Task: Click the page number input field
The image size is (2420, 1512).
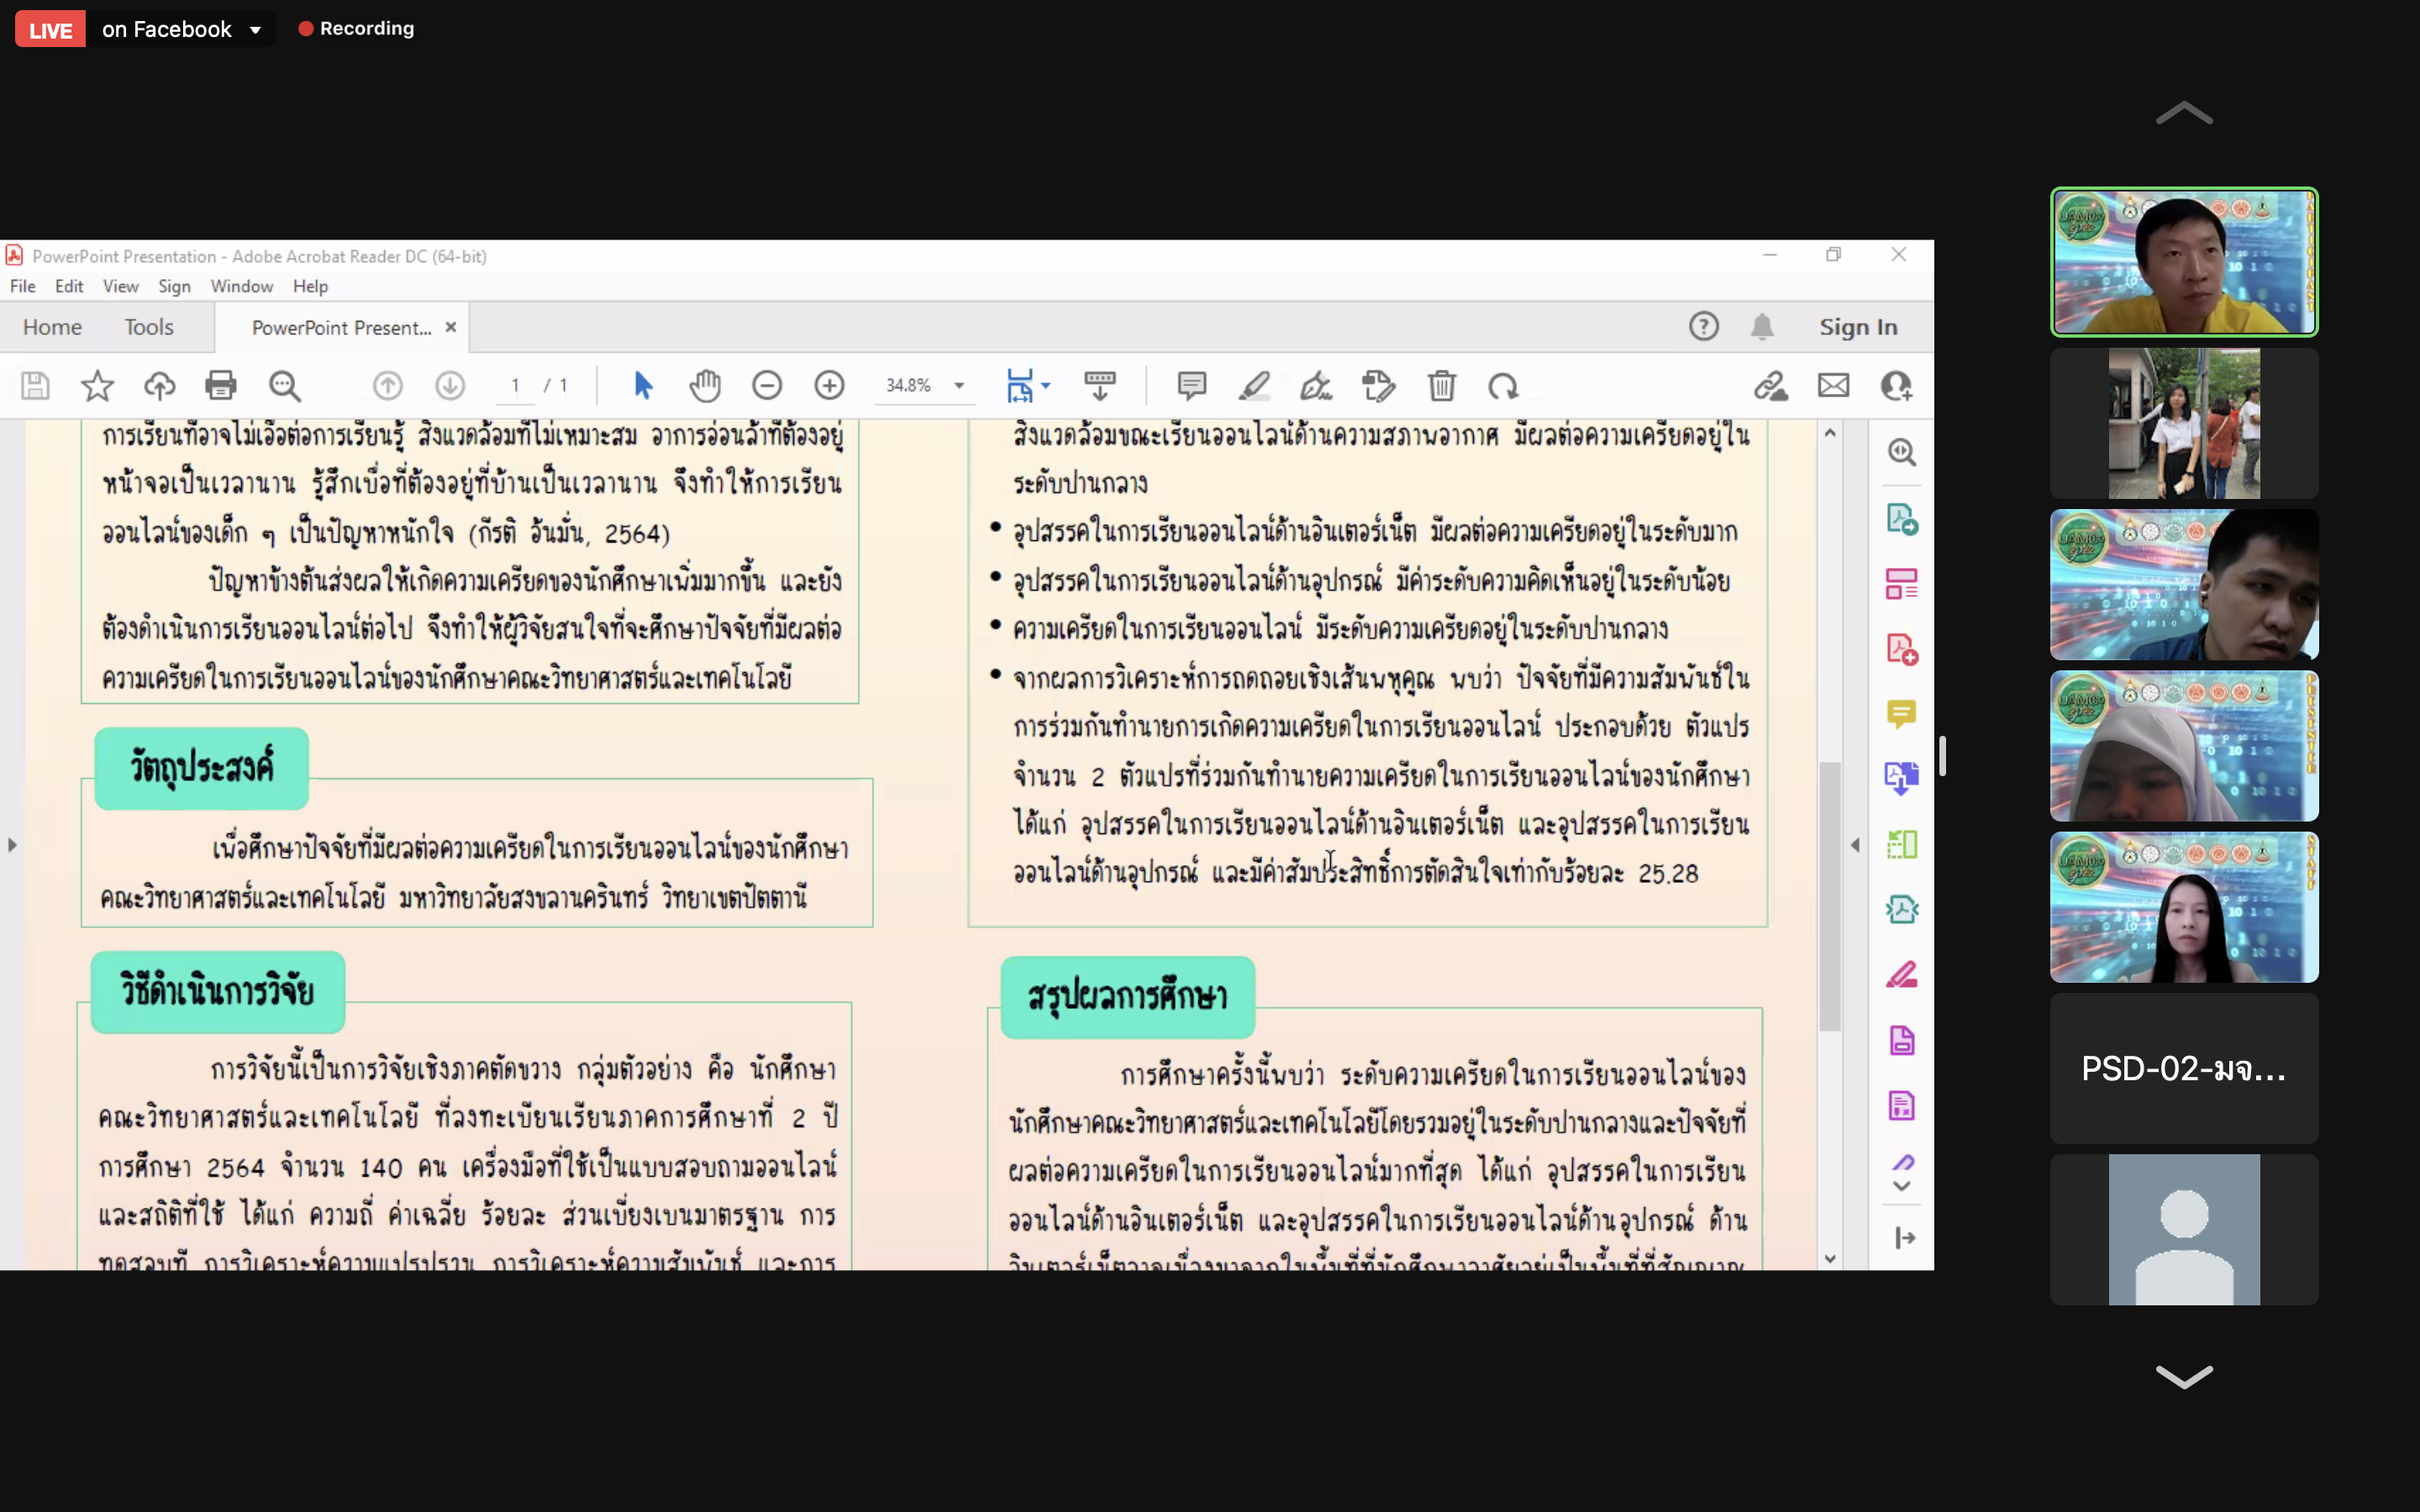Action: click(515, 386)
